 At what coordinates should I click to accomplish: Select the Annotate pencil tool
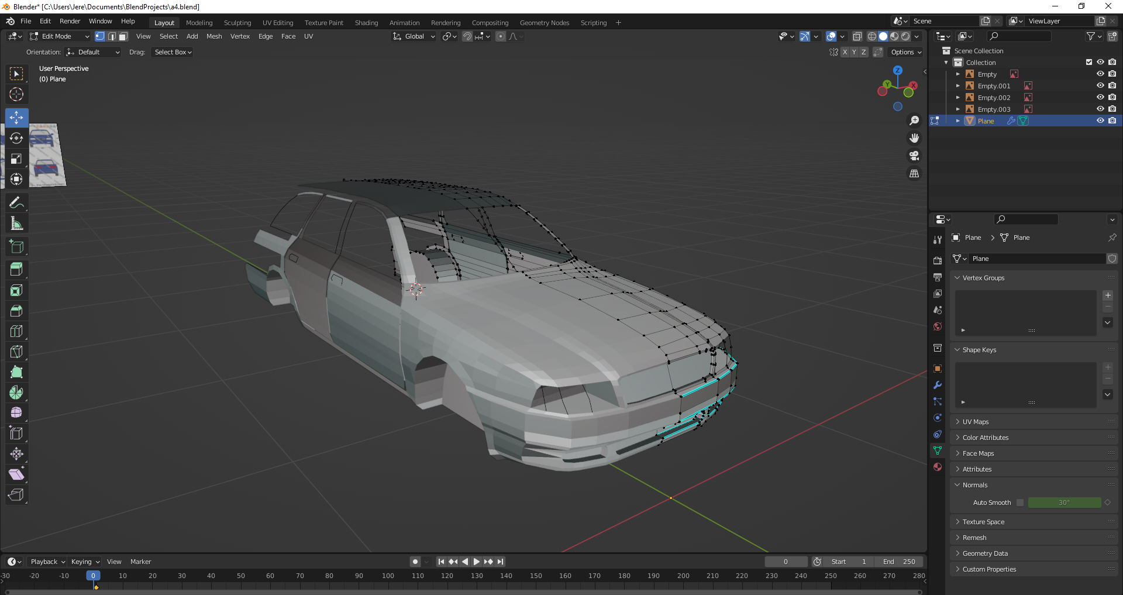[x=16, y=202]
